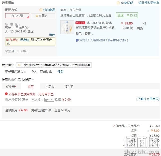Screen dimensions: 161x156
Task: Click 总重量：1.600kg text
Action: (x=17, y=51)
